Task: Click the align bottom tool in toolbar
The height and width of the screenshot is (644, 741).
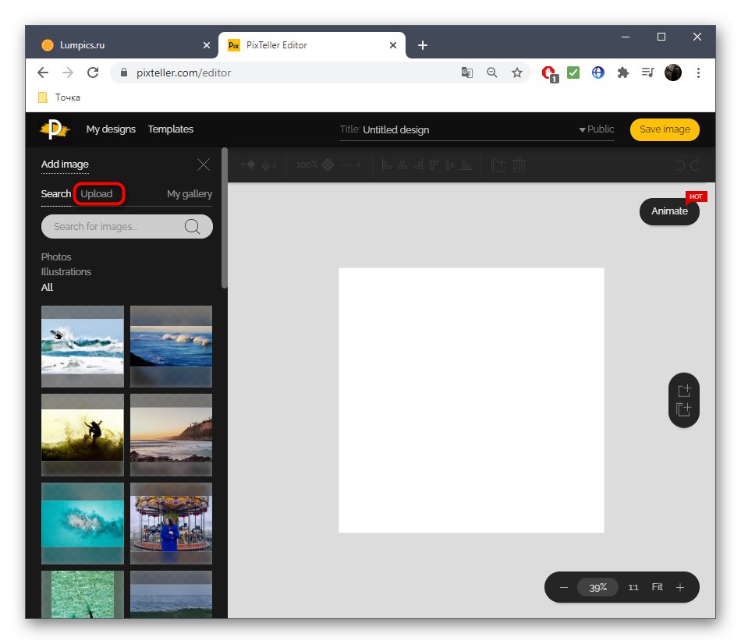Action: 466,165
